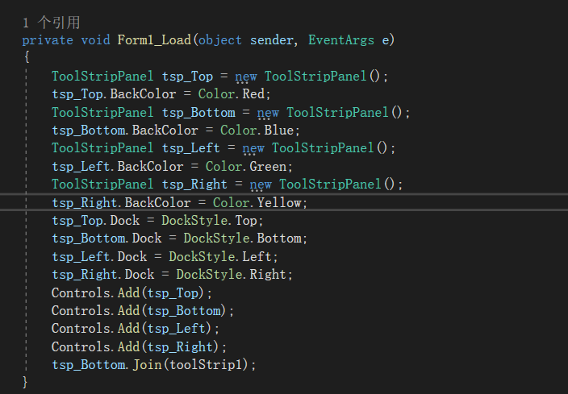The height and width of the screenshot is (394, 568).
Task: Click Color.Yellow on the highlighted line
Action: pos(257,202)
